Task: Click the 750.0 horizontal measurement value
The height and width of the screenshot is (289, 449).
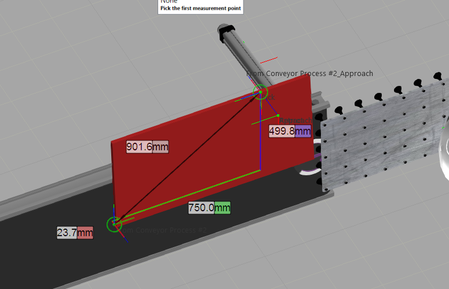Action: (x=202, y=207)
